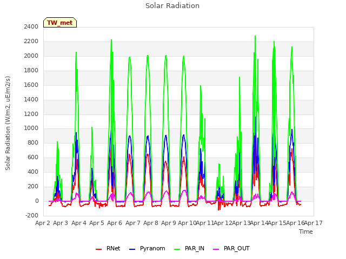Click the Apr 4 tick label

coord(79,223)
